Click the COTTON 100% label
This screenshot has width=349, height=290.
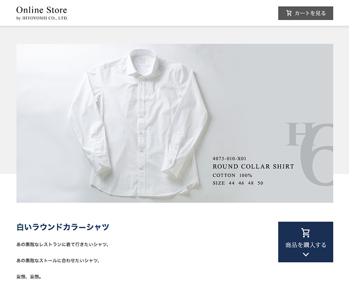click(x=232, y=175)
